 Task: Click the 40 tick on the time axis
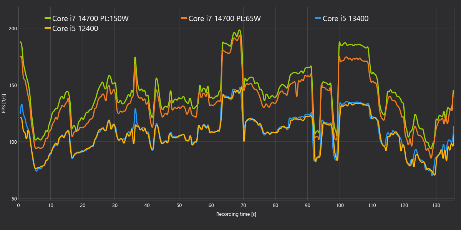pyautogui.click(x=147, y=205)
